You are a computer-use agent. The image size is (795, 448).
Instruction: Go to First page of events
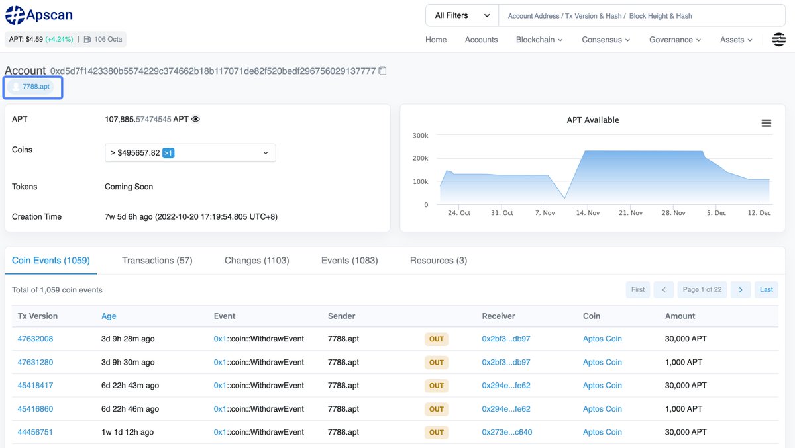[638, 290]
